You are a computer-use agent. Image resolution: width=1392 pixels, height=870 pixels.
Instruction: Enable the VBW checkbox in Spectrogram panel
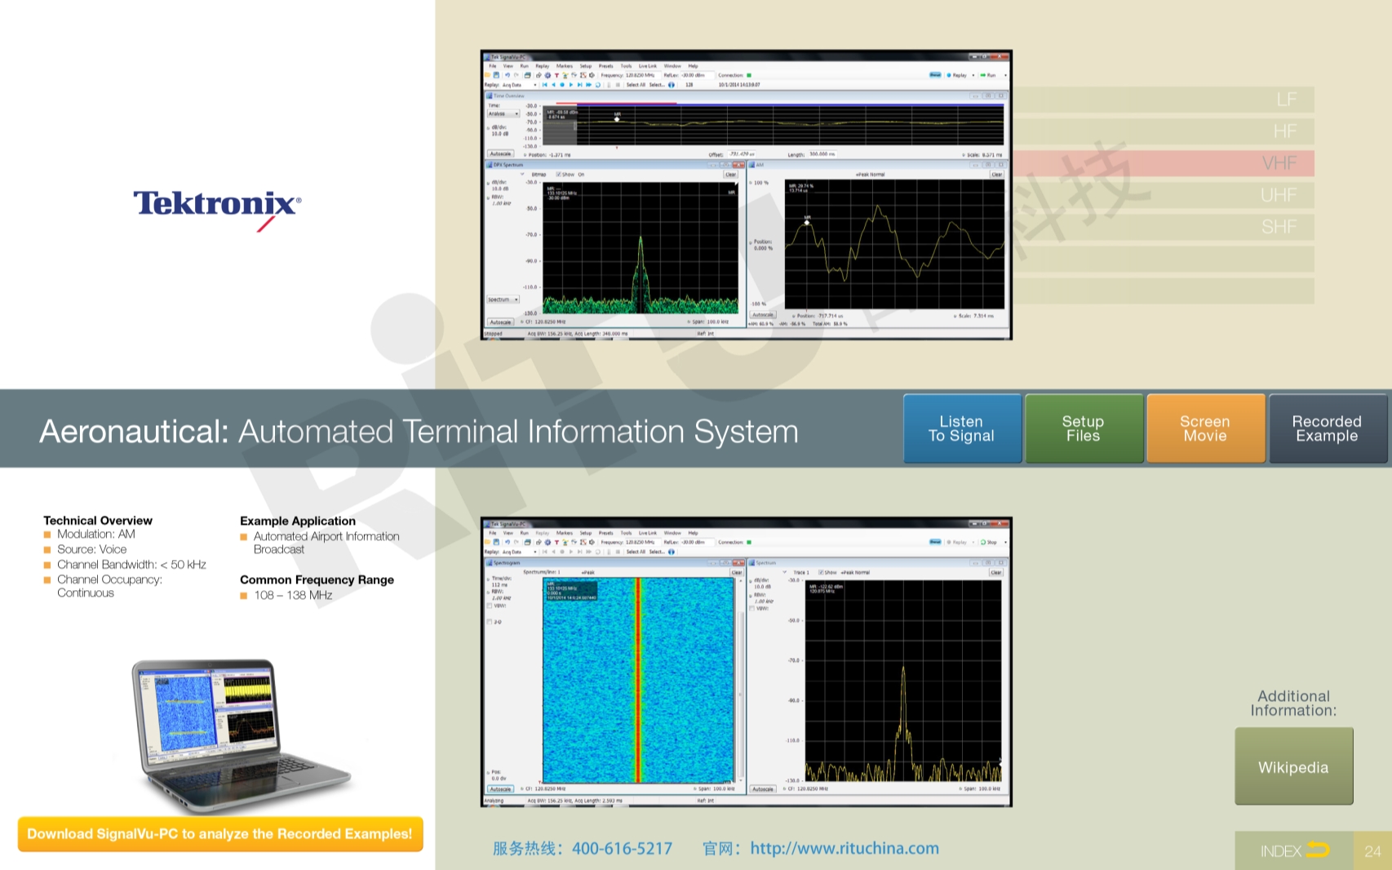point(490,606)
